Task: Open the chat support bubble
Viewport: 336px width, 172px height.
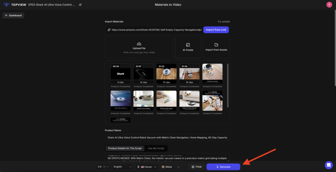Action: 329,165
